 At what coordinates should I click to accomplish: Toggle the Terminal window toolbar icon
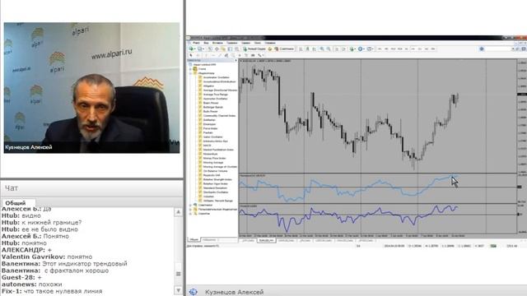click(230, 49)
